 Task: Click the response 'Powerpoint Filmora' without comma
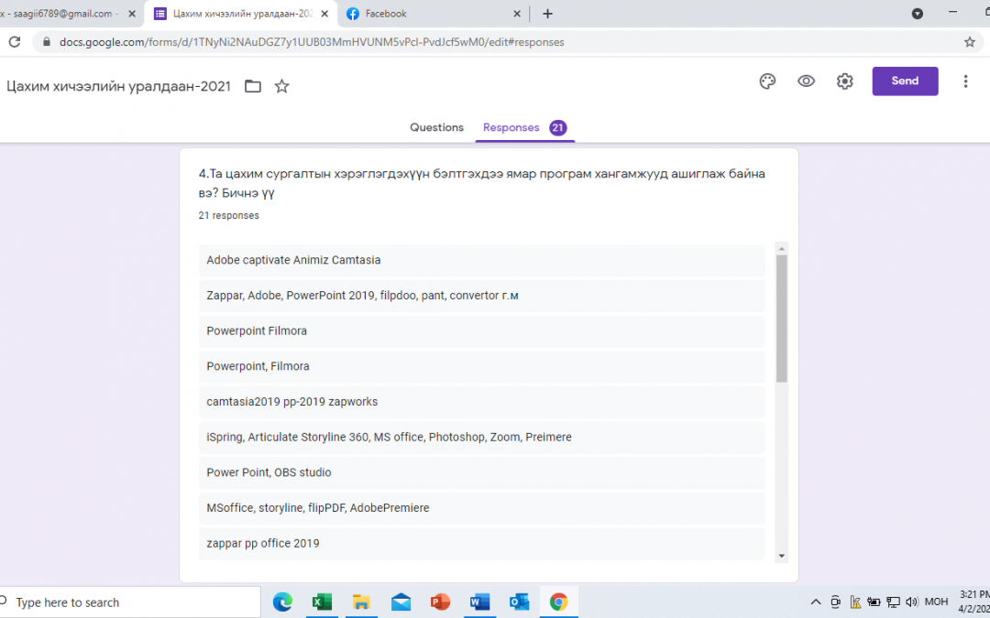tap(482, 331)
